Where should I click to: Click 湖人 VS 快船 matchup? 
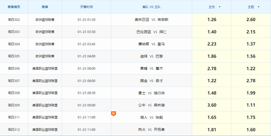[x=152, y=117]
